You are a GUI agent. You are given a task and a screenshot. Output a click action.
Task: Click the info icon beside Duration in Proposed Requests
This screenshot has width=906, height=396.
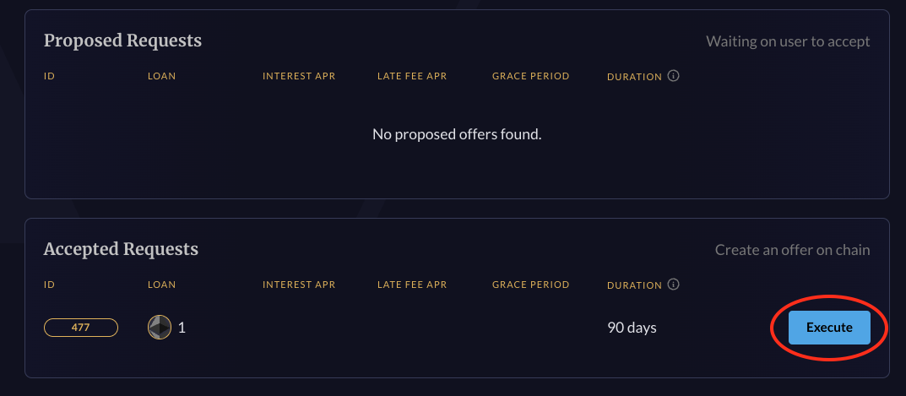pyautogui.click(x=674, y=76)
